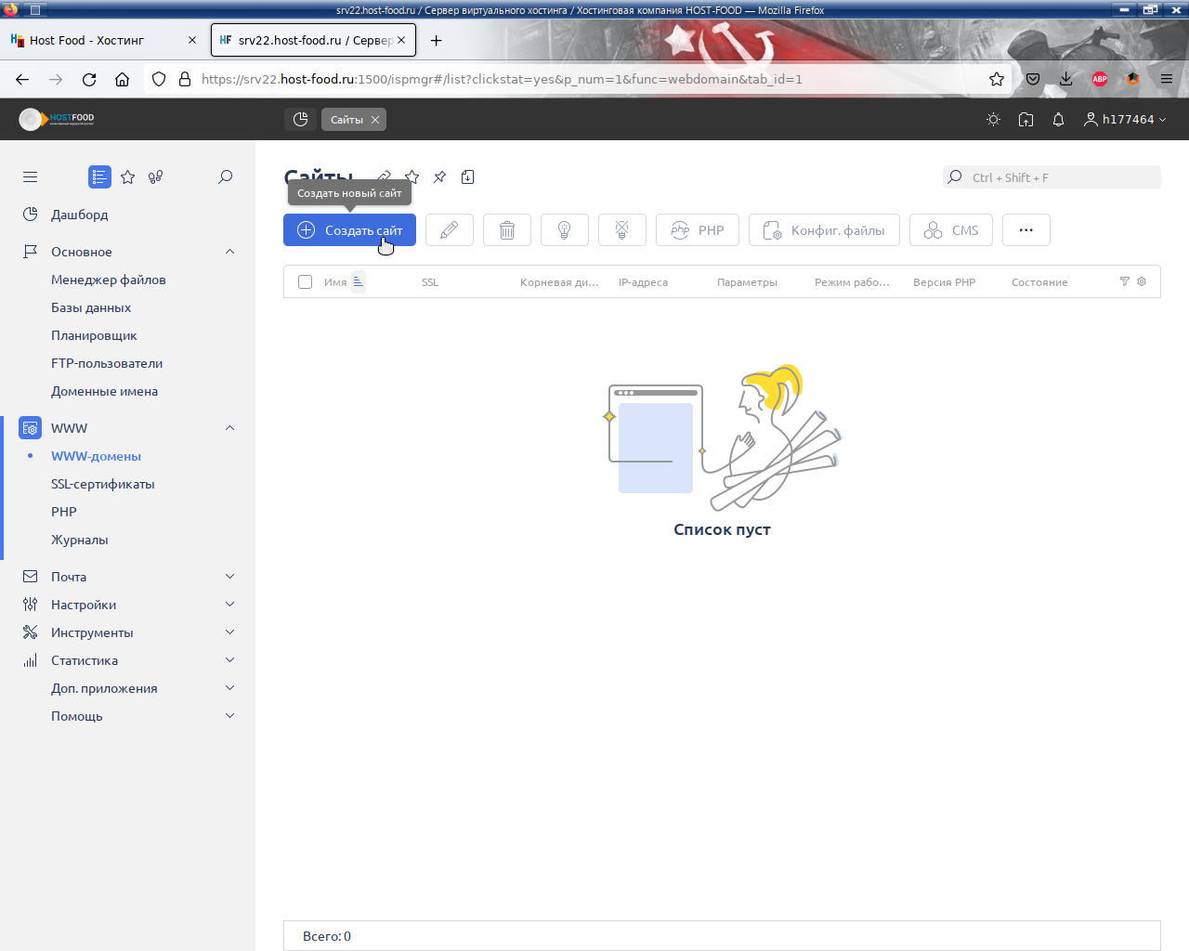1189x951 pixels.
Task: Click the ABP extension icon
Action: (x=1100, y=79)
